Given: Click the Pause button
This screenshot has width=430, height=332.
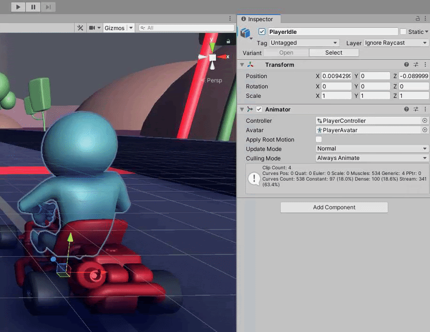Looking at the screenshot, I should [33, 7].
